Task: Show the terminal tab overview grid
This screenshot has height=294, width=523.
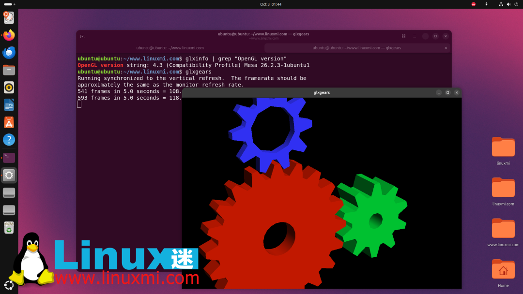Action: 403,36
